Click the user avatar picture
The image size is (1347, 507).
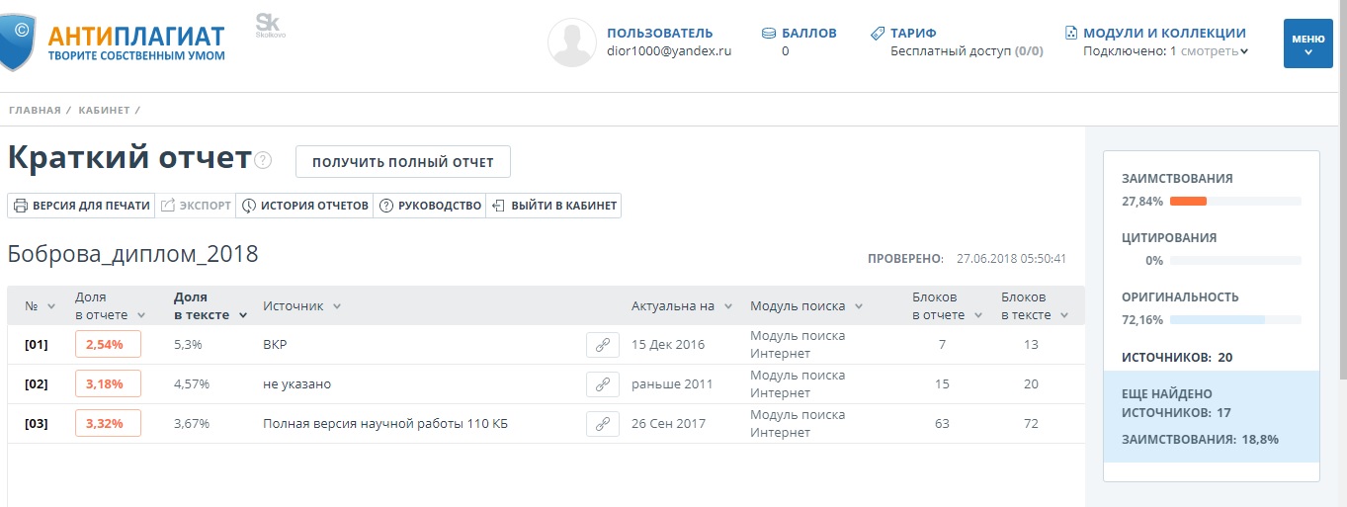click(572, 42)
